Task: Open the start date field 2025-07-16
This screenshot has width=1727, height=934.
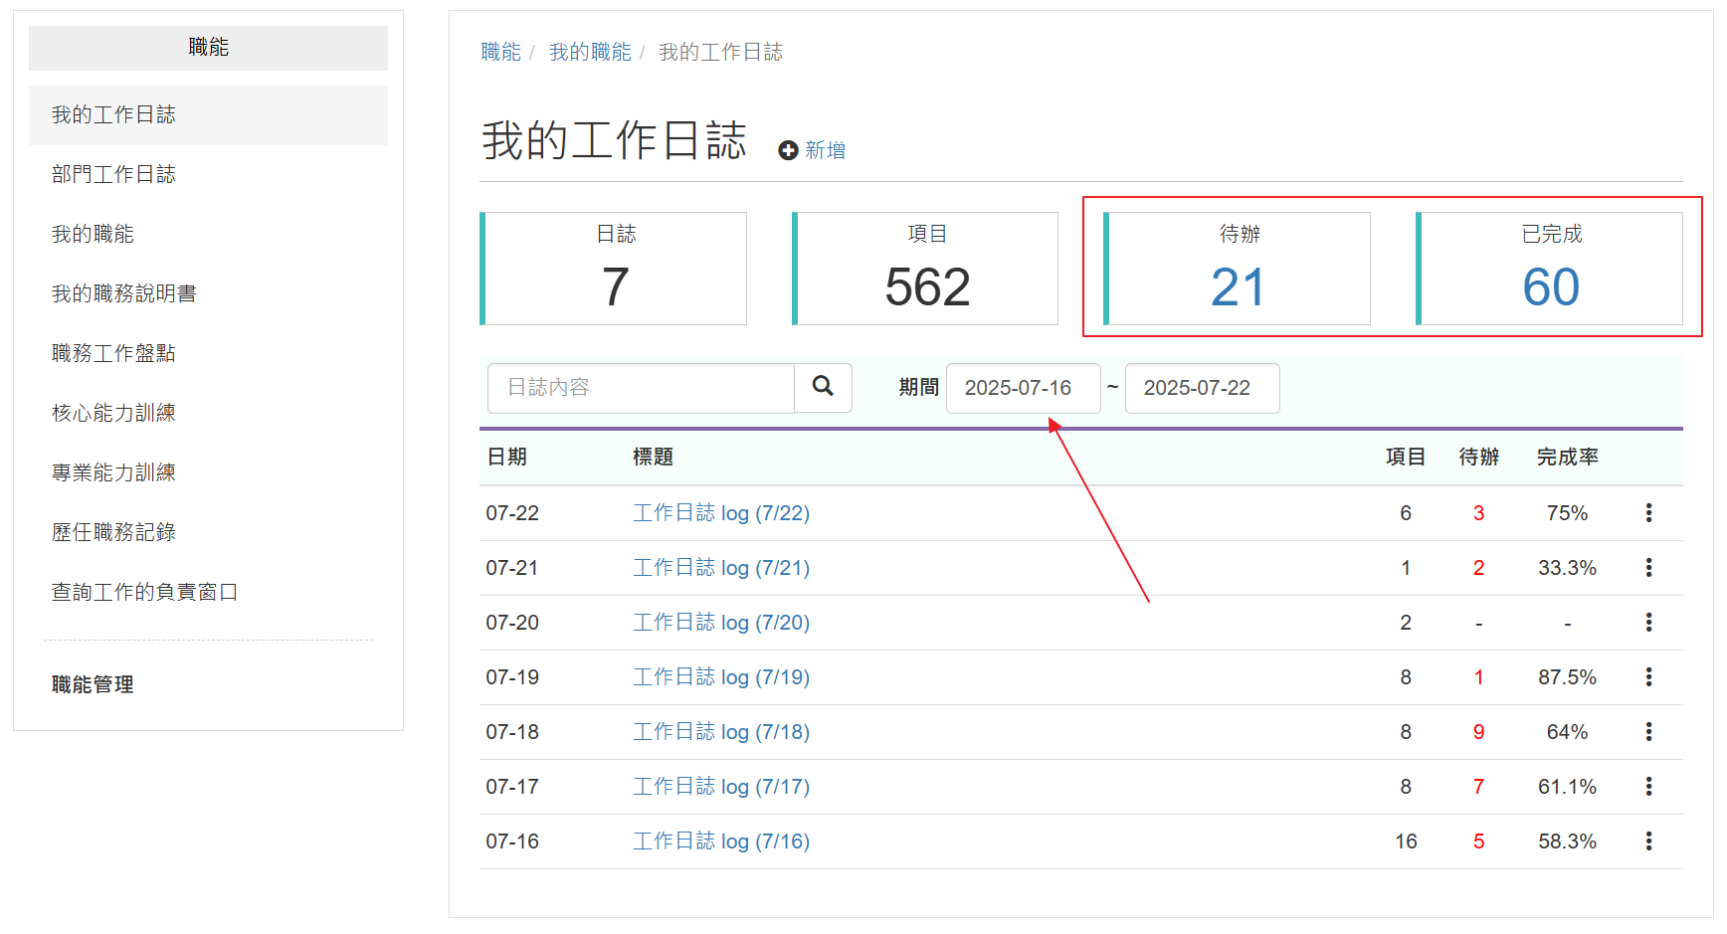Action: (1023, 388)
